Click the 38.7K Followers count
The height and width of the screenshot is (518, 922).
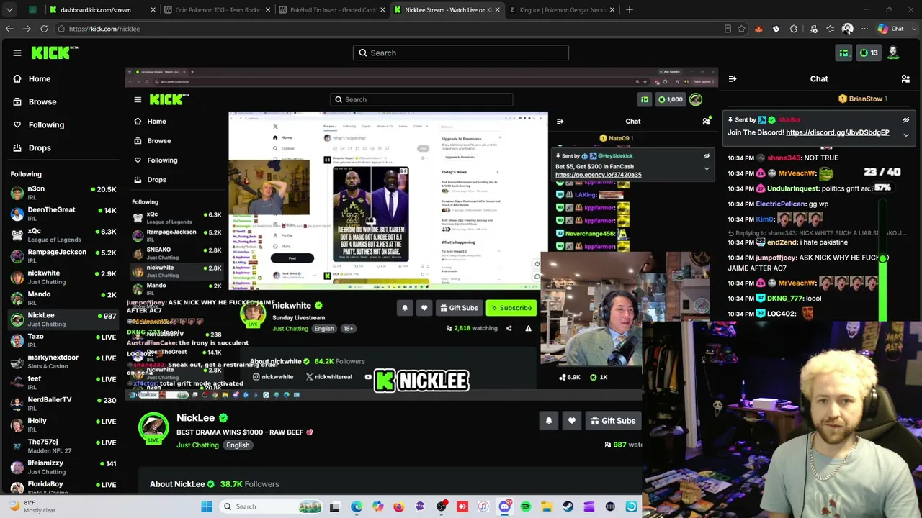tap(249, 484)
